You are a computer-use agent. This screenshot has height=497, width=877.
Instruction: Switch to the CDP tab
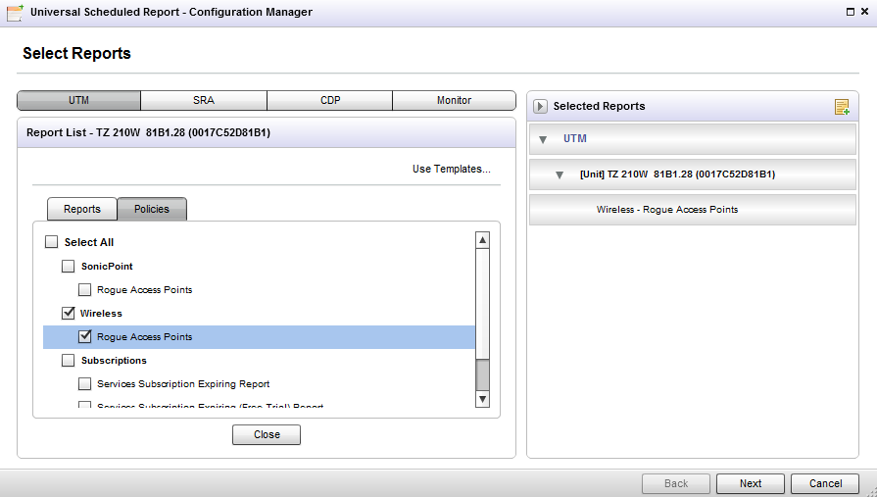(330, 100)
